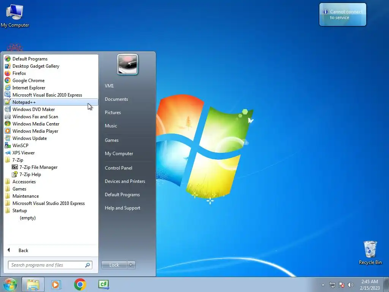Image resolution: width=389 pixels, height=292 pixels.
Task: Open Google Chrome from the taskbar
Action: pos(80,284)
